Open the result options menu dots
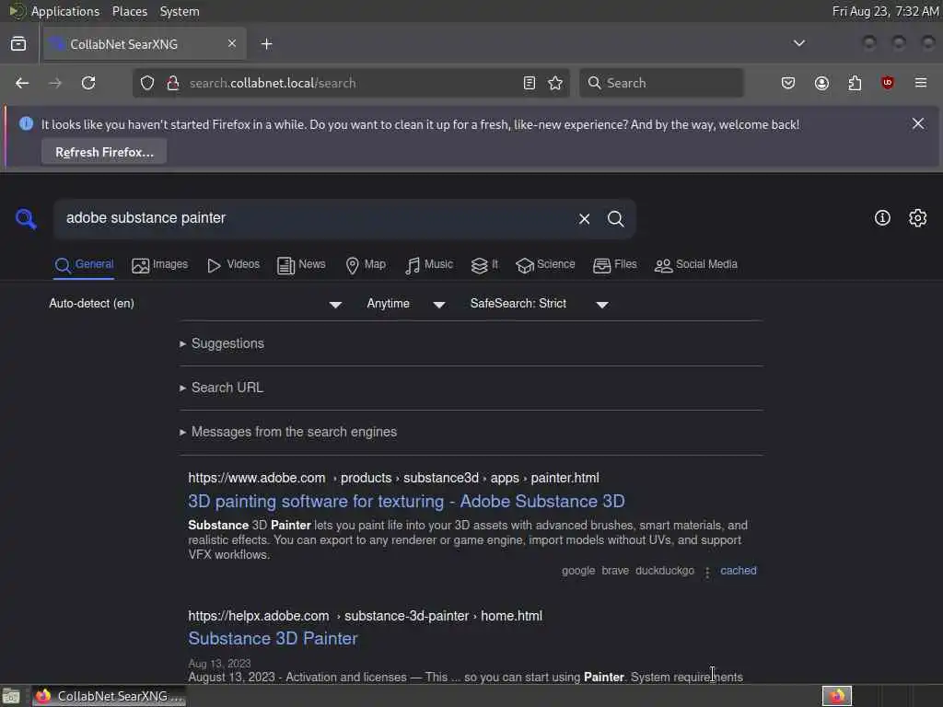943x707 pixels. pyautogui.click(x=707, y=573)
